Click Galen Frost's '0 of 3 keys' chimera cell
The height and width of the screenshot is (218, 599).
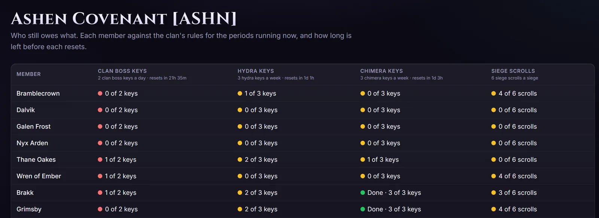[380, 126]
